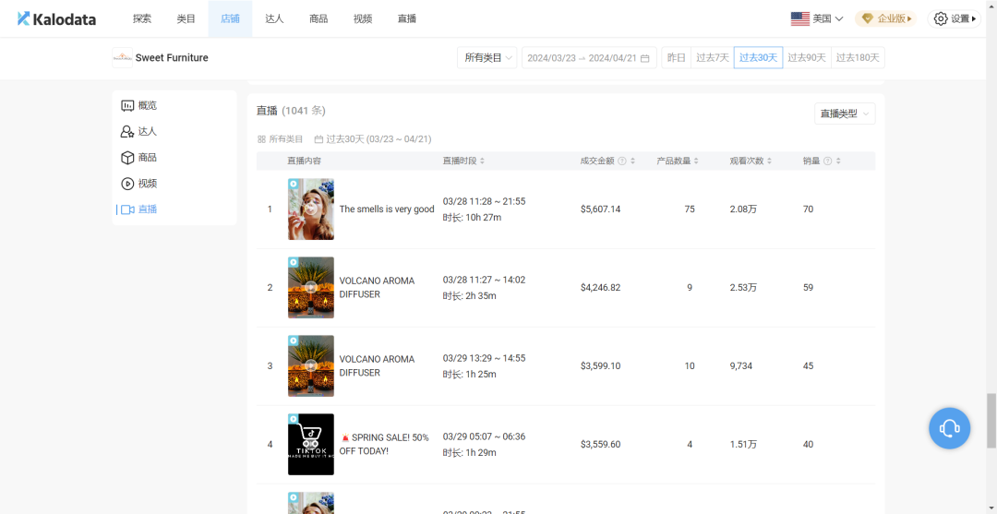Open the 直播 top navigation tab
The image size is (997, 514).
pyautogui.click(x=406, y=19)
